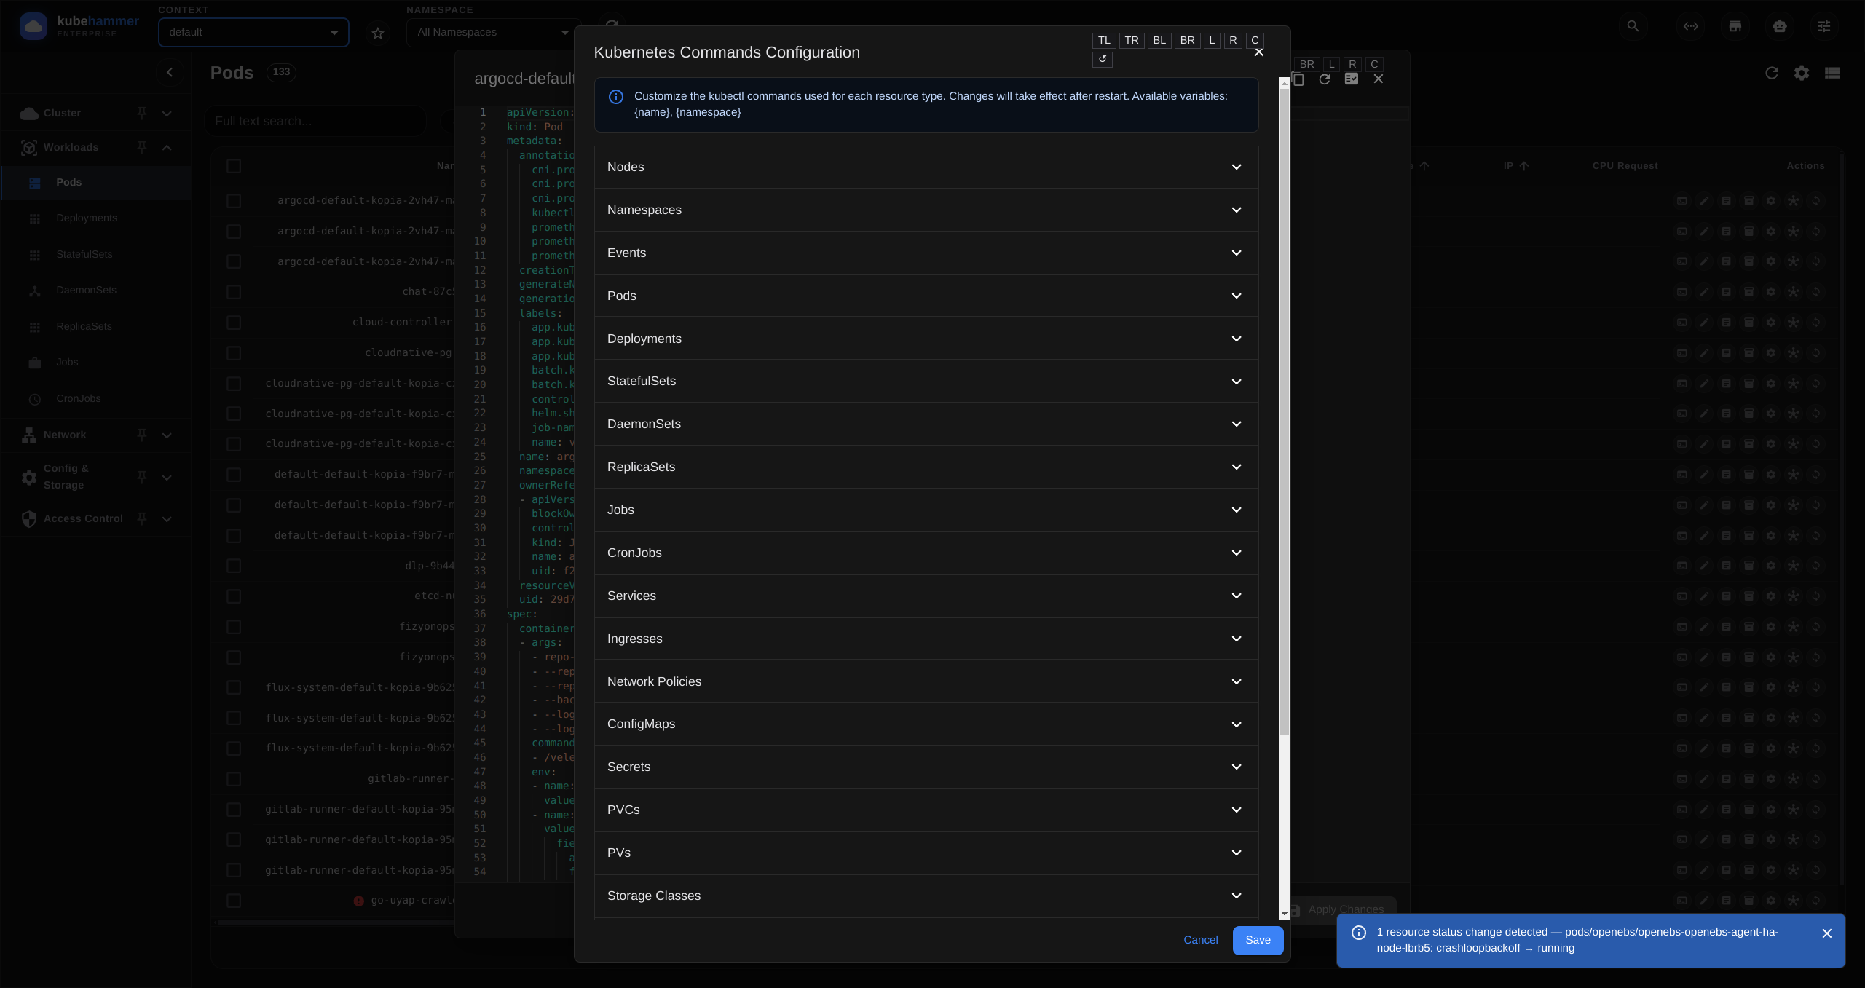Select Pods in the sidebar
The width and height of the screenshot is (1865, 988).
tap(96, 183)
